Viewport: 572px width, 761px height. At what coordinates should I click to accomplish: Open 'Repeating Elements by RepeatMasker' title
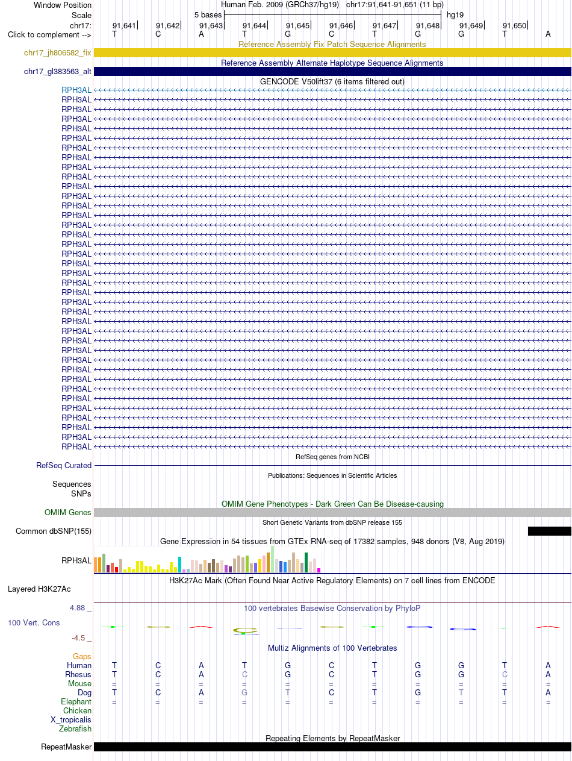coord(332,738)
